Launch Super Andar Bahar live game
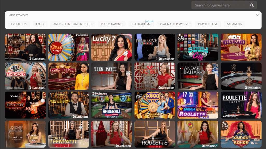266x149 pixels. coord(69,76)
